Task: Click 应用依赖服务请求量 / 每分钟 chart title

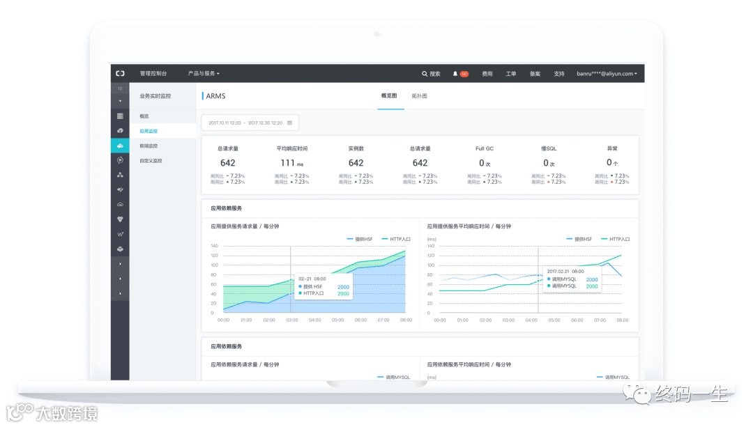Action: coord(245,364)
